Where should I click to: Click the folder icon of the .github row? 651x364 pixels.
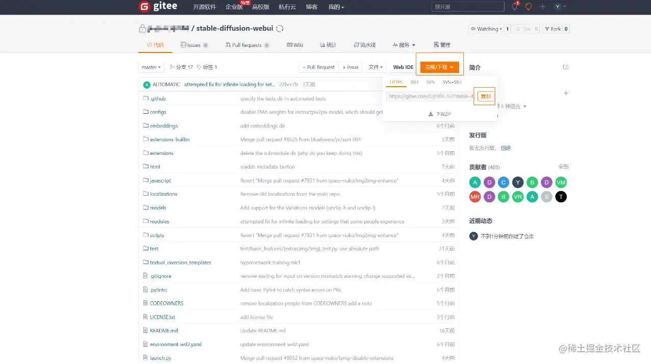click(x=145, y=98)
